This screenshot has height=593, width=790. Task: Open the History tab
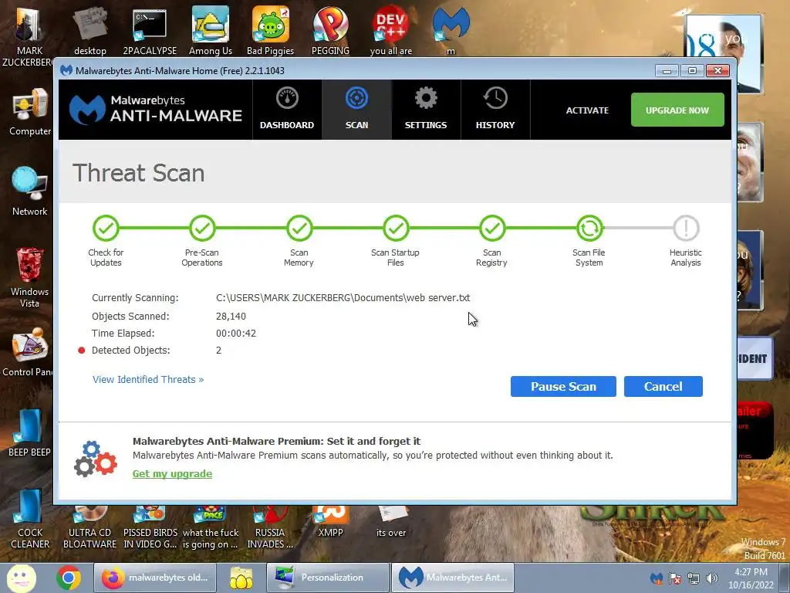pos(495,110)
